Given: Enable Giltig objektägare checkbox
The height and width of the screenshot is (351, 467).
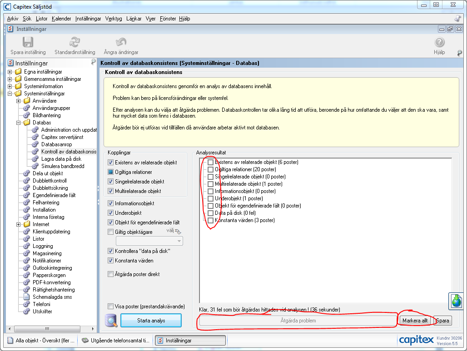Looking at the screenshot, I should click(x=110, y=232).
